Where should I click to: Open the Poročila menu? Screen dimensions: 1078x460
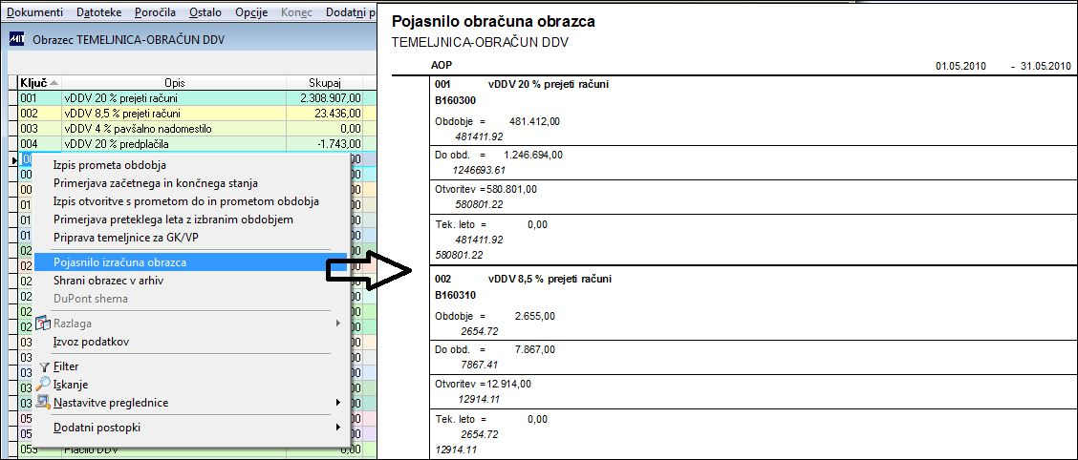coord(155,12)
